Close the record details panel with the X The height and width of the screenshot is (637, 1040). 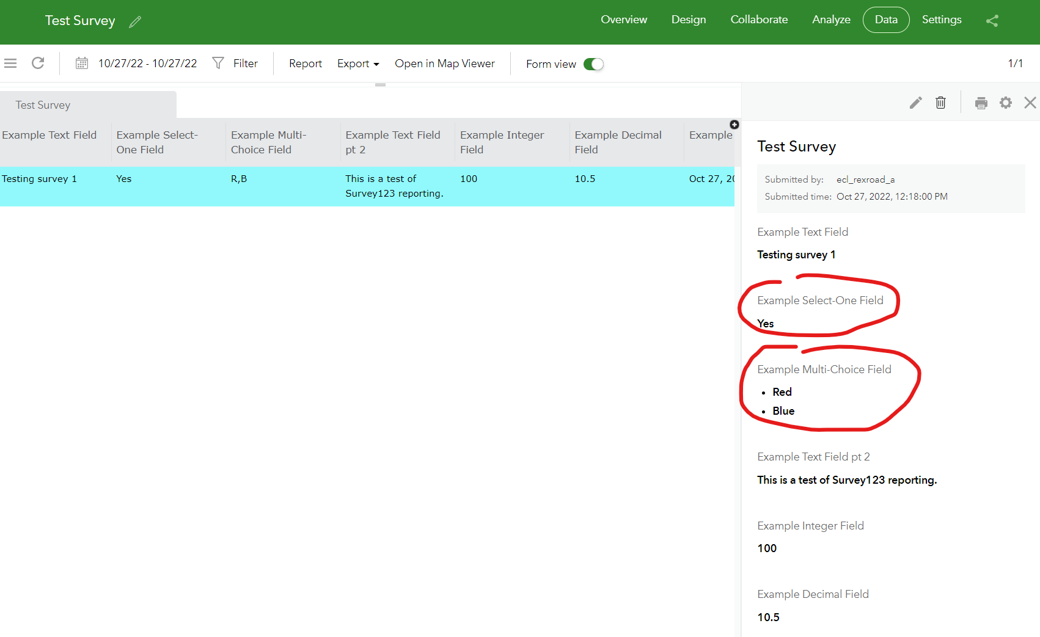point(1031,103)
